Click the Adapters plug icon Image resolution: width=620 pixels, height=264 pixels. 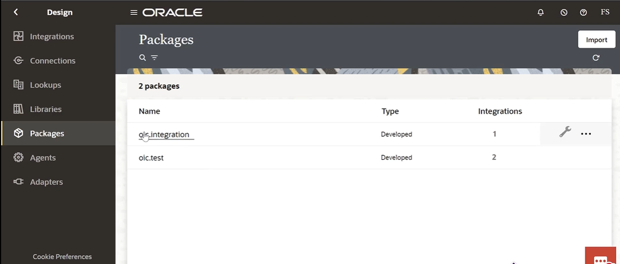[x=18, y=182]
